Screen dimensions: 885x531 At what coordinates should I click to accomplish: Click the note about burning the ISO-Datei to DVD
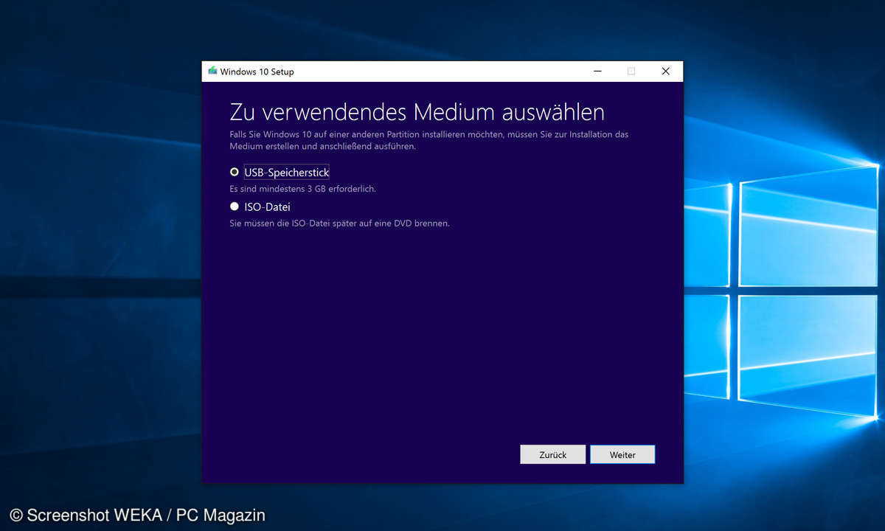340,223
